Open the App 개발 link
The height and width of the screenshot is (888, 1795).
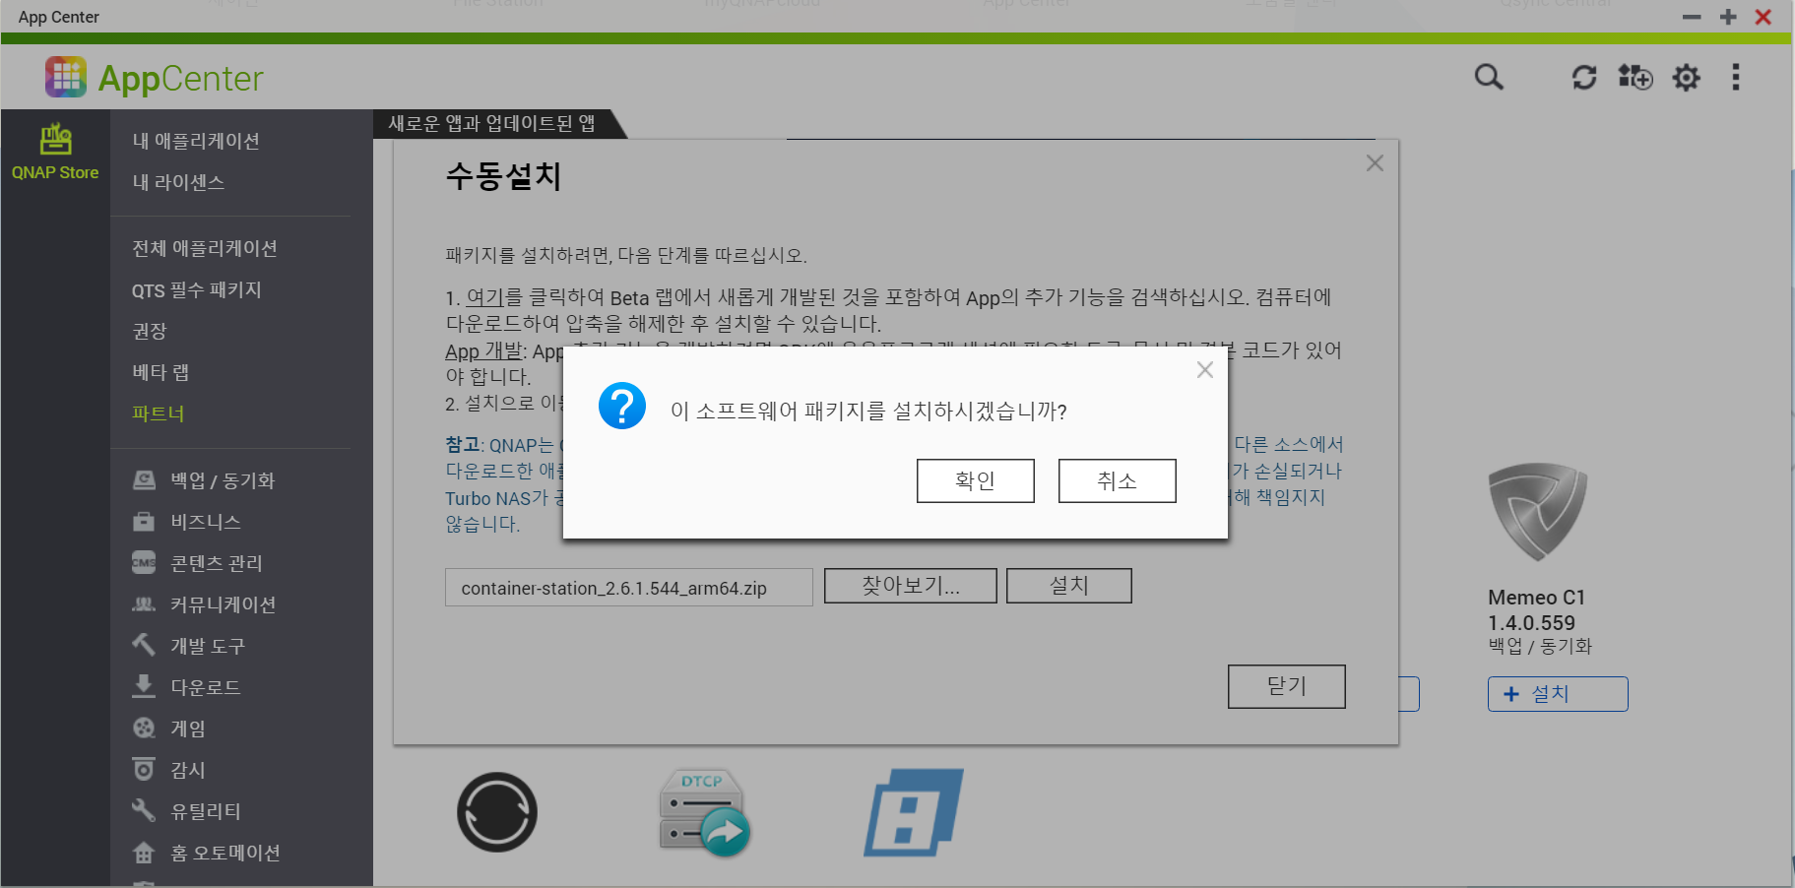tap(484, 351)
